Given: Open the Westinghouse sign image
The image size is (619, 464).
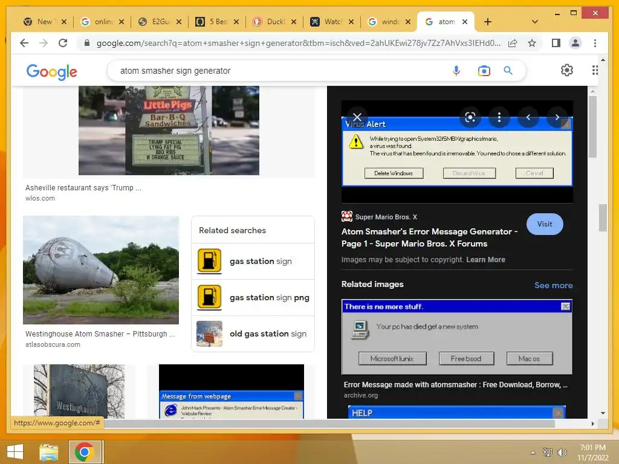Looking at the screenshot, I should point(79,391).
